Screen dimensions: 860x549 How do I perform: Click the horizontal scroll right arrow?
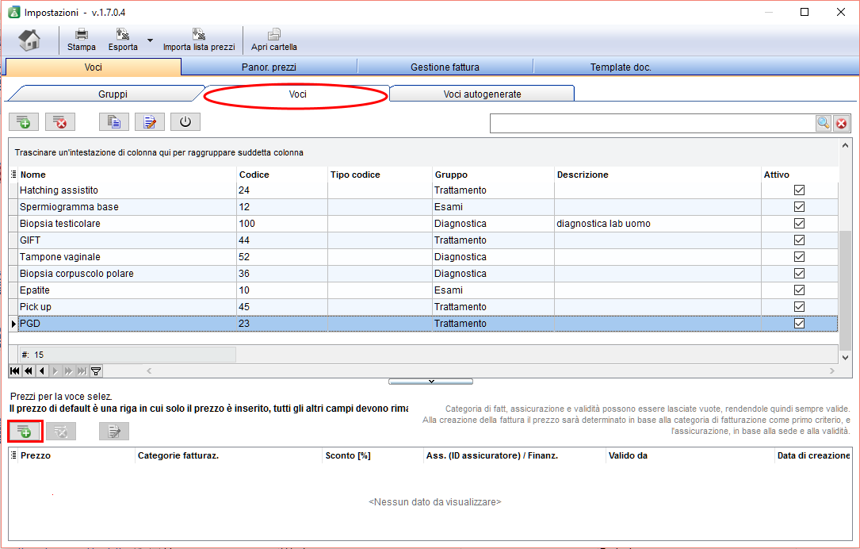832,371
